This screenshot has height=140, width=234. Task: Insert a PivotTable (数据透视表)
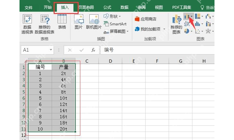[27, 24]
